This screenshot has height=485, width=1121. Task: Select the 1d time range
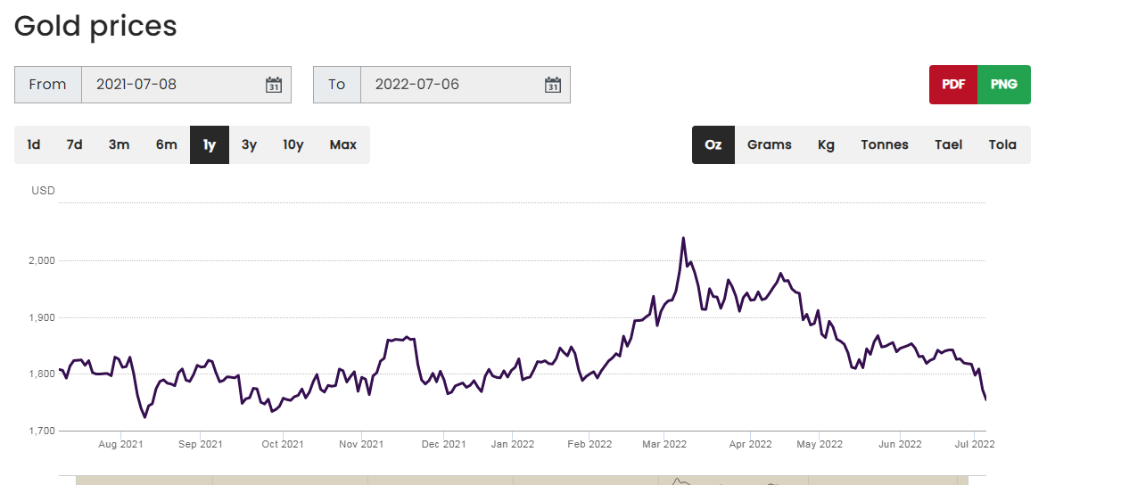pos(34,144)
